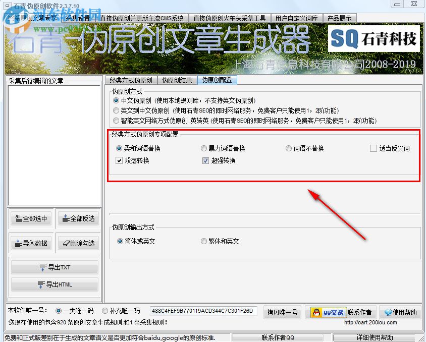Click the unique code text field
Viewport: 426px width, 342px height.
[x=203, y=311]
